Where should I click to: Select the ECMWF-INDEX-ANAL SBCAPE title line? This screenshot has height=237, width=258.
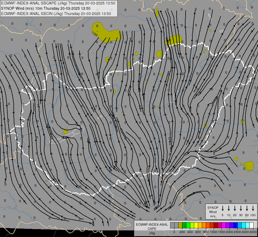58,3
